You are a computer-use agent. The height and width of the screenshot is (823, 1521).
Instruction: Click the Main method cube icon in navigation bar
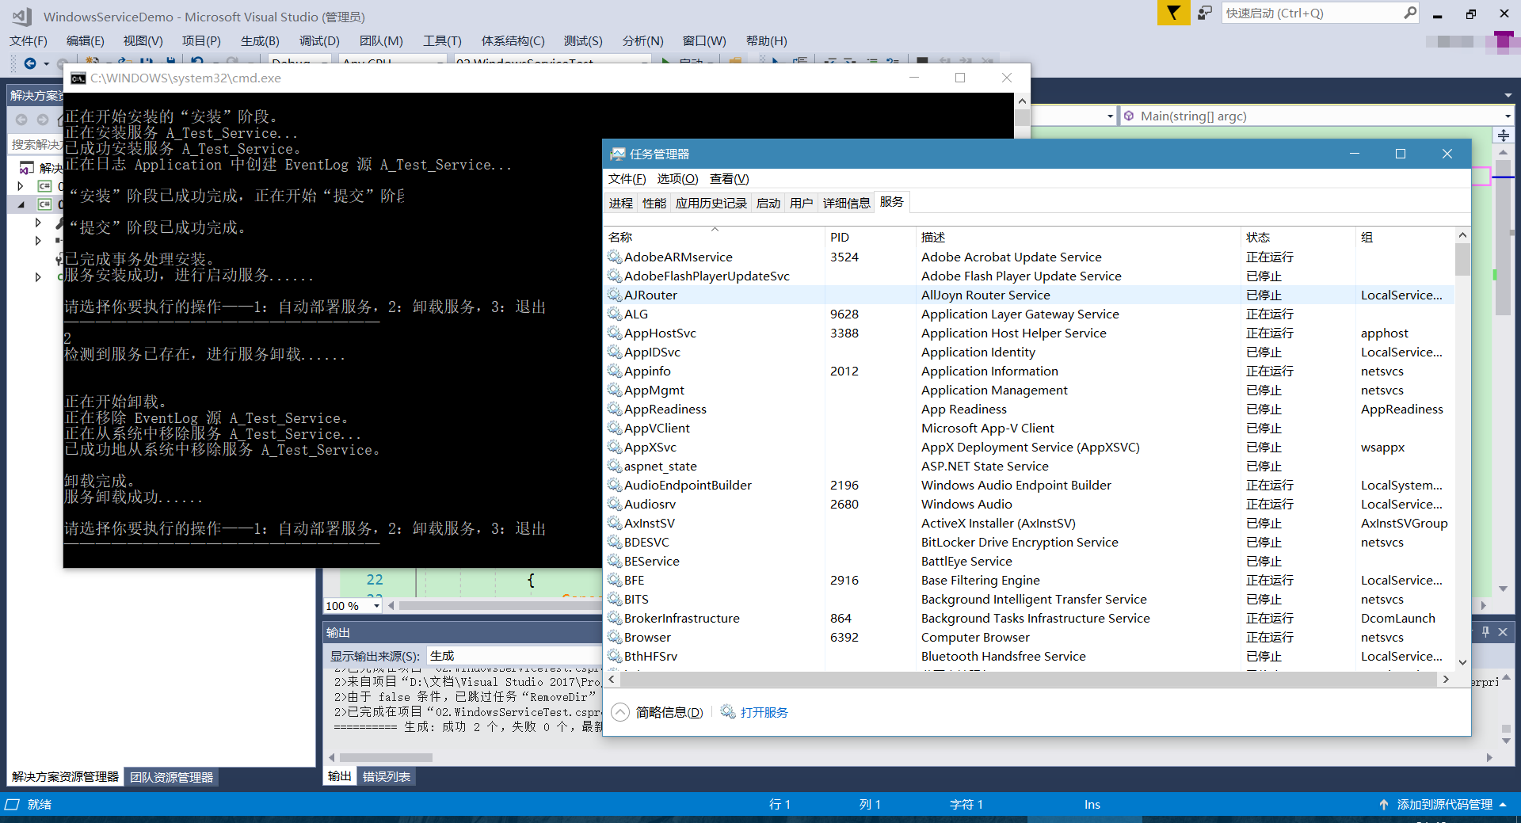click(x=1129, y=116)
